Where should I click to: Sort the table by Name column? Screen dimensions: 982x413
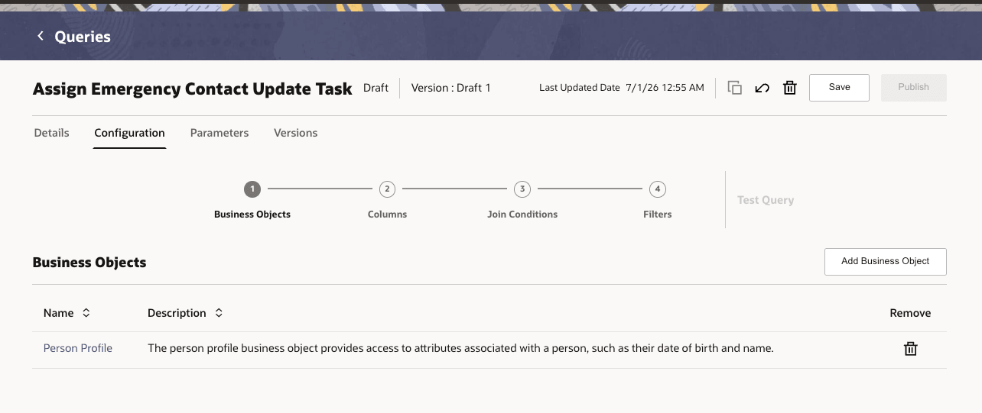(86, 313)
